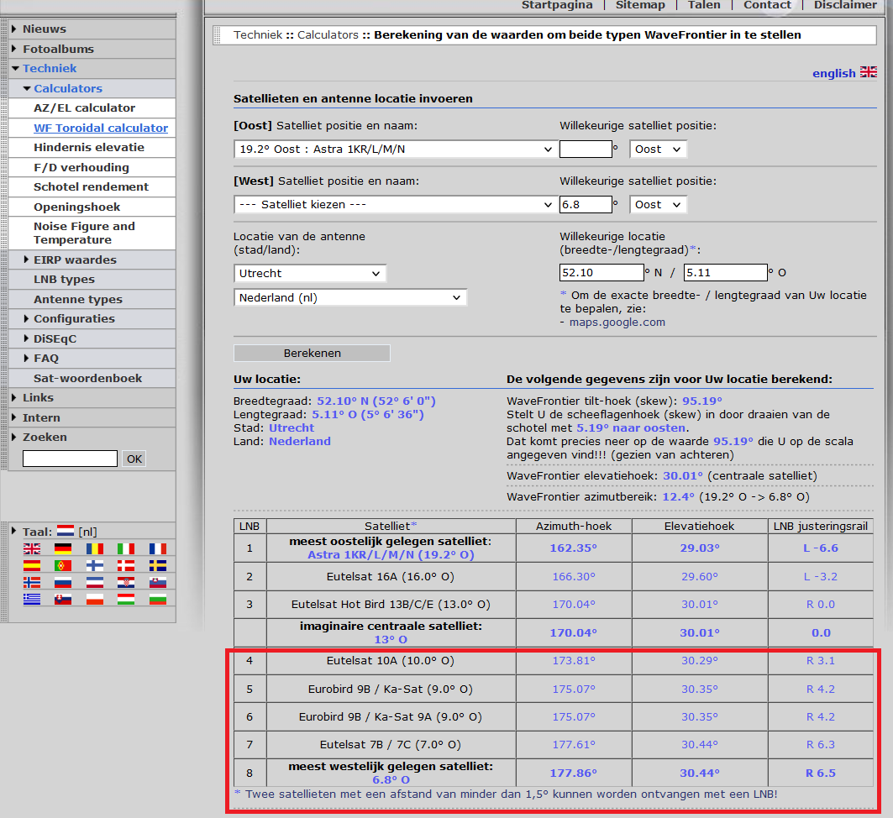Viewport: 893px width, 818px height.
Task: Pick the Portuguese flag language
Action: click(x=63, y=565)
